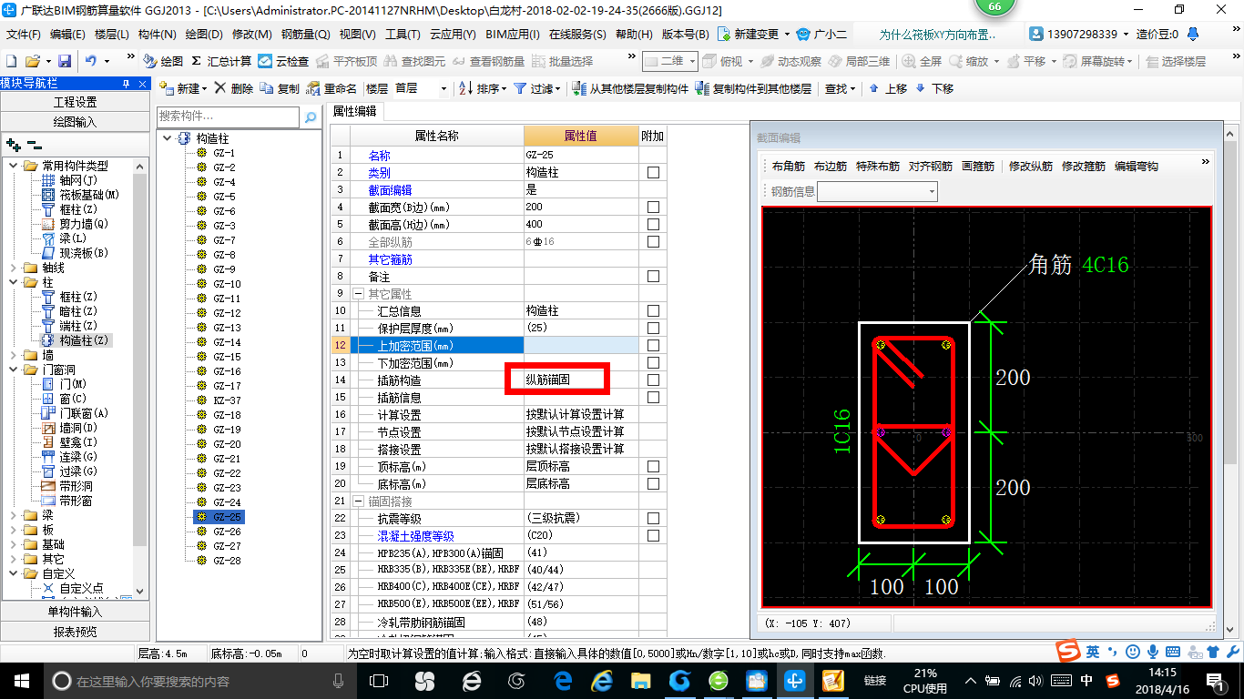Open the BIM应用(I) menu

[x=512, y=35]
